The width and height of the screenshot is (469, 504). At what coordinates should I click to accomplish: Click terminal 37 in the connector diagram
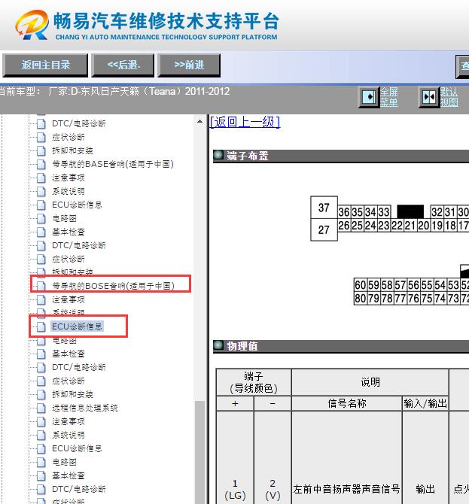324,208
